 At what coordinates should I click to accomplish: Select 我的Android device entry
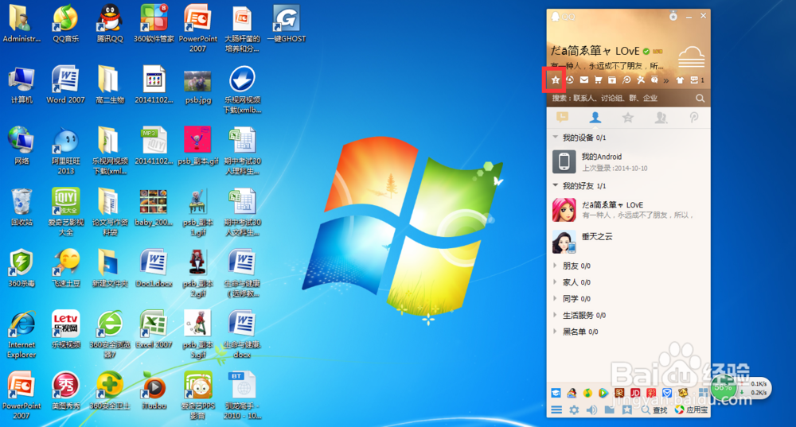point(629,161)
